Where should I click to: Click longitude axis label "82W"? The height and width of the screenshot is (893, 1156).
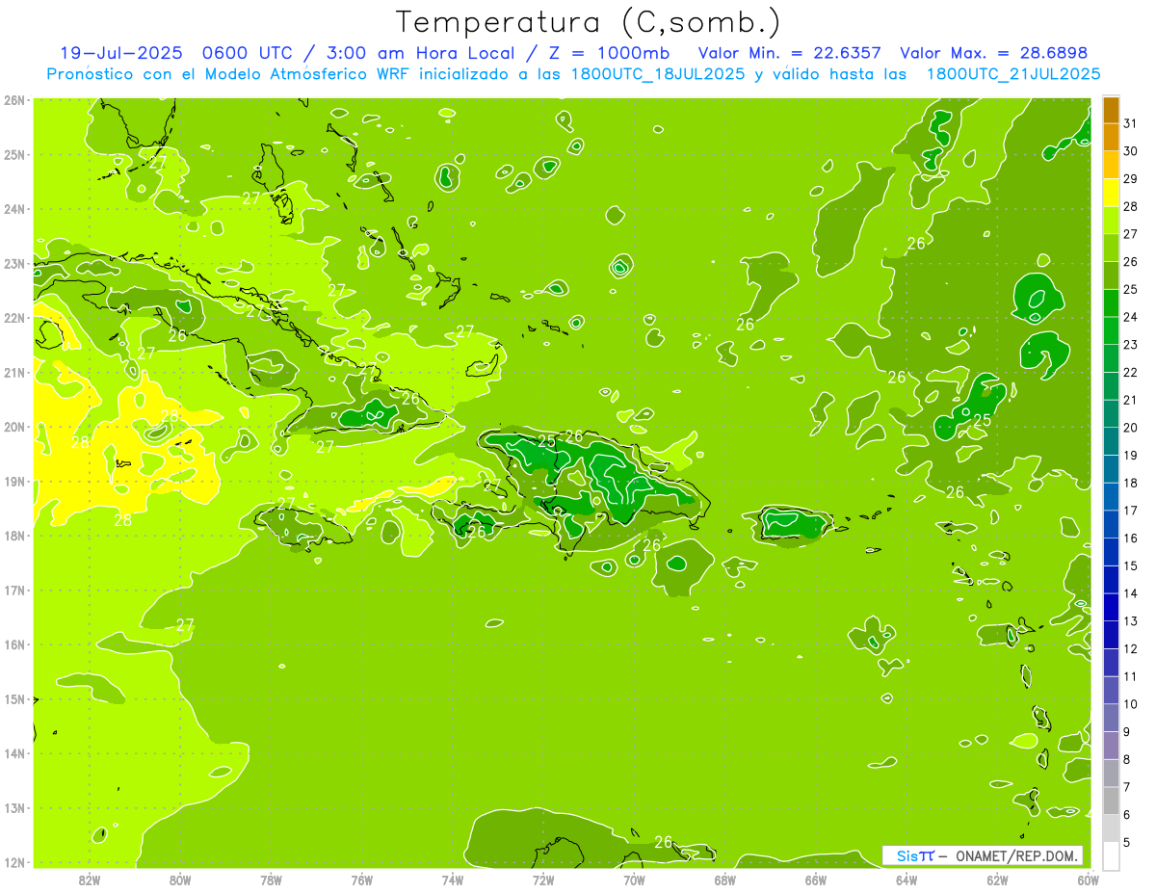click(90, 880)
